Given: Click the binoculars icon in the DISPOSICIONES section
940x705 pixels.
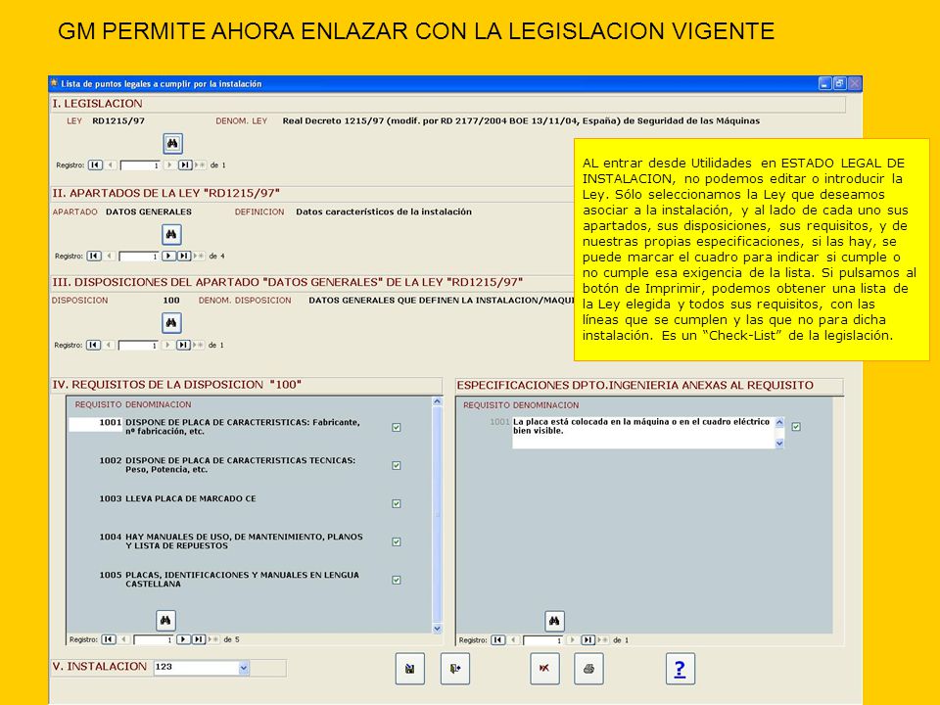Looking at the screenshot, I should click(171, 322).
